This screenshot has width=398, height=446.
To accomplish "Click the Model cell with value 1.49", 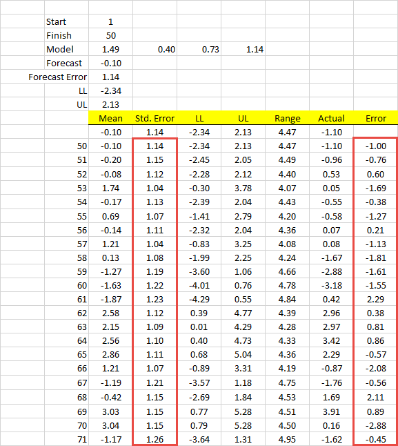I will [110, 49].
